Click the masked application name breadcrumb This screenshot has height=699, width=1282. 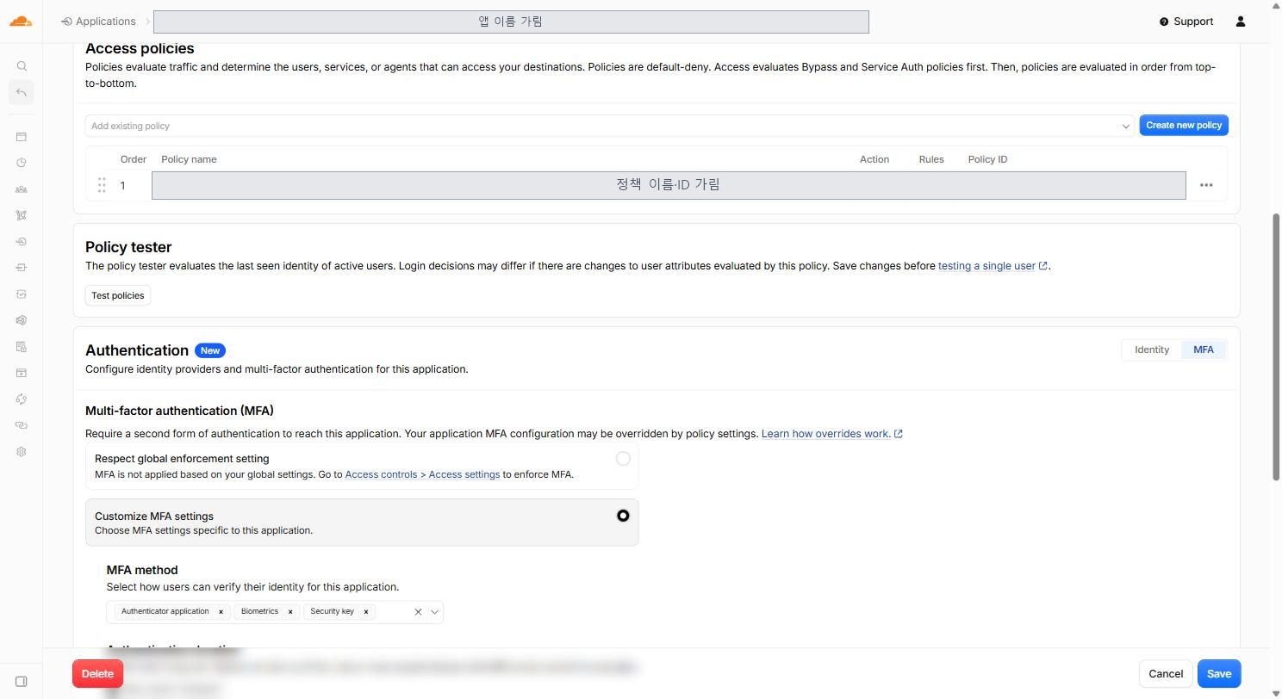pyautogui.click(x=511, y=22)
